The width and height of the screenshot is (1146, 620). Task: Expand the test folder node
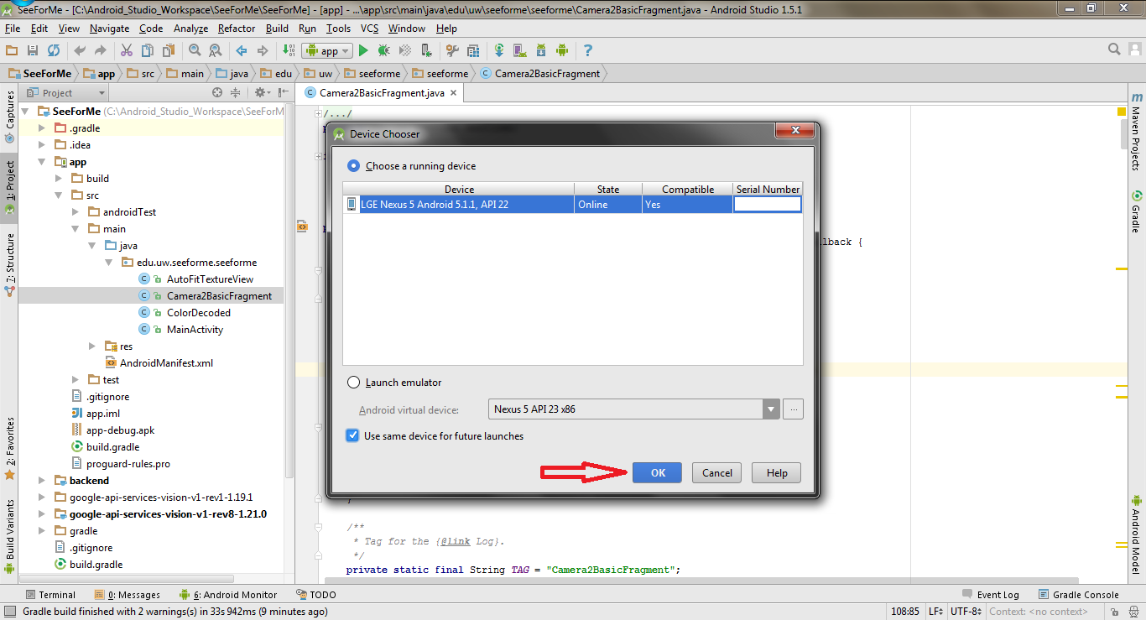pos(75,380)
